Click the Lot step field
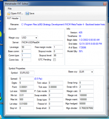This screenshot has width=109, height=119. 26,104
